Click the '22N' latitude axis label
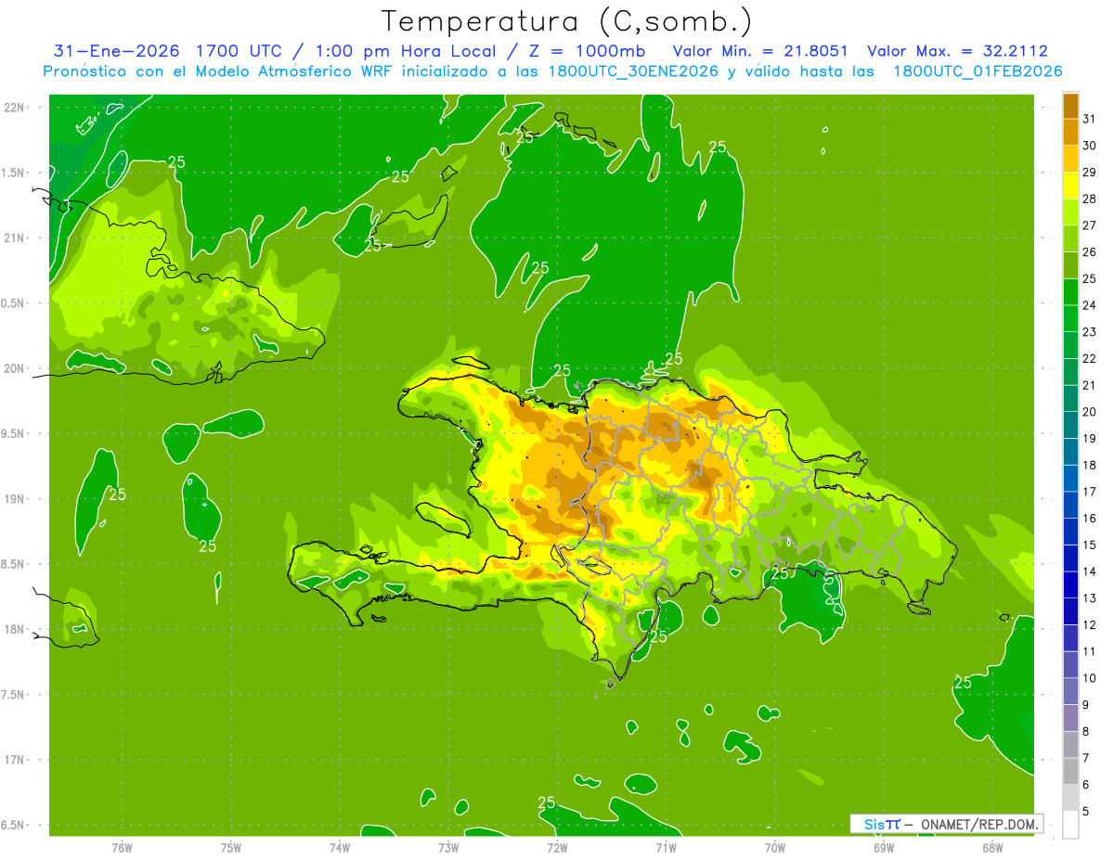Screen dimensions: 1114x860 coord(14,108)
